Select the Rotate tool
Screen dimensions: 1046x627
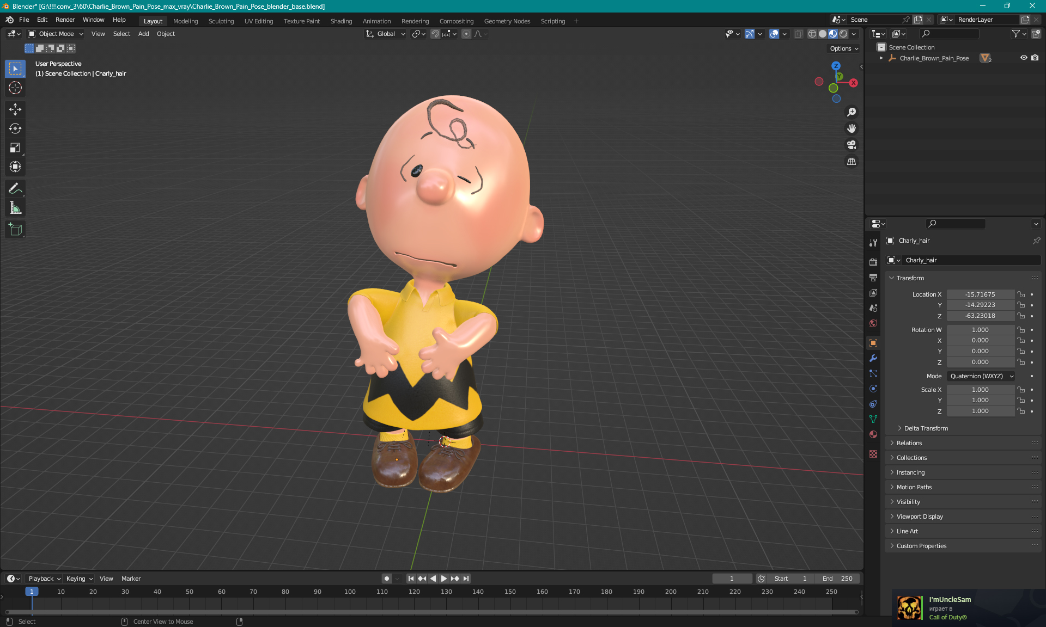tap(15, 128)
